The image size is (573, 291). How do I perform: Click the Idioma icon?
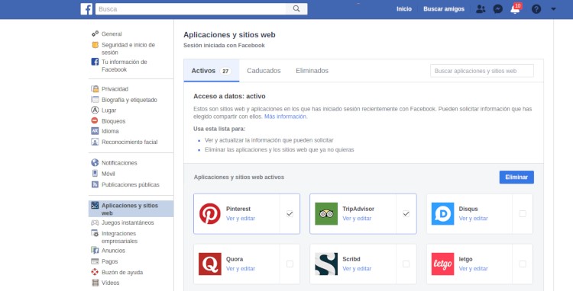coord(95,131)
